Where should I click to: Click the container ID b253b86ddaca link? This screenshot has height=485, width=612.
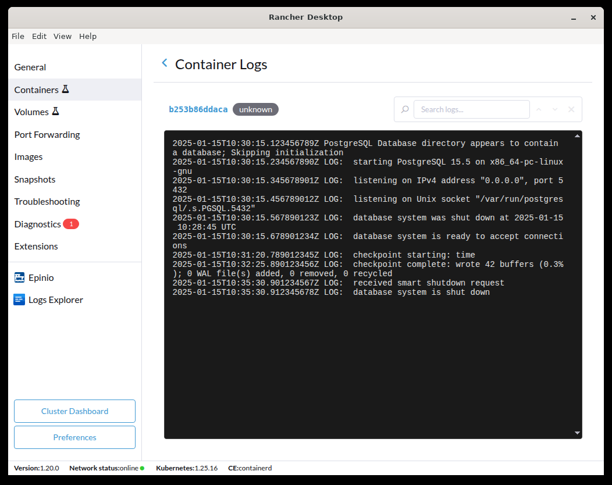coord(198,109)
